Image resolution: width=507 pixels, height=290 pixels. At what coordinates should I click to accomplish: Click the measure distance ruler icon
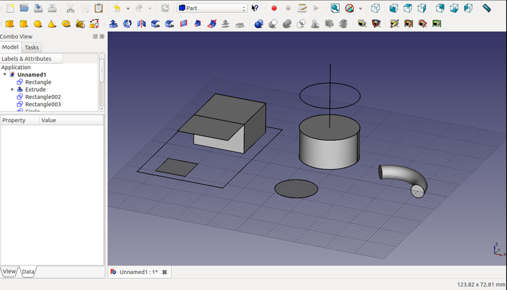tap(487, 8)
